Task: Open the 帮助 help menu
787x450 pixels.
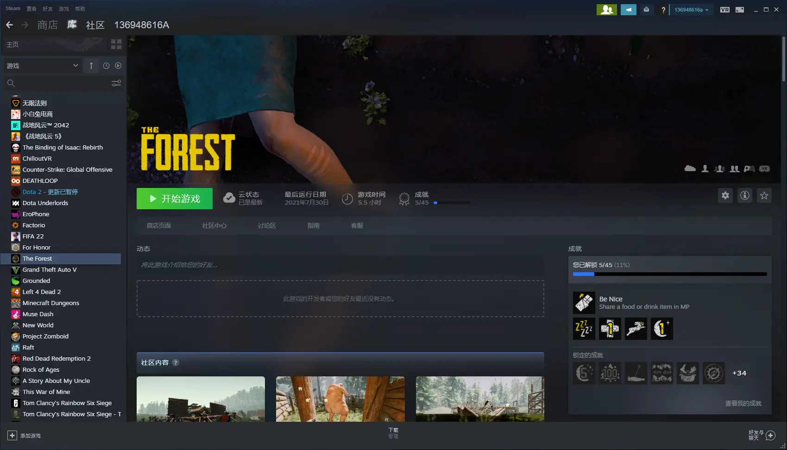Action: [80, 9]
